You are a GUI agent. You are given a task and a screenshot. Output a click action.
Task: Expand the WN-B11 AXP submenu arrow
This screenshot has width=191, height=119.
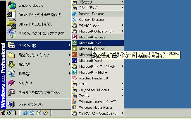click(x=122, y=25)
